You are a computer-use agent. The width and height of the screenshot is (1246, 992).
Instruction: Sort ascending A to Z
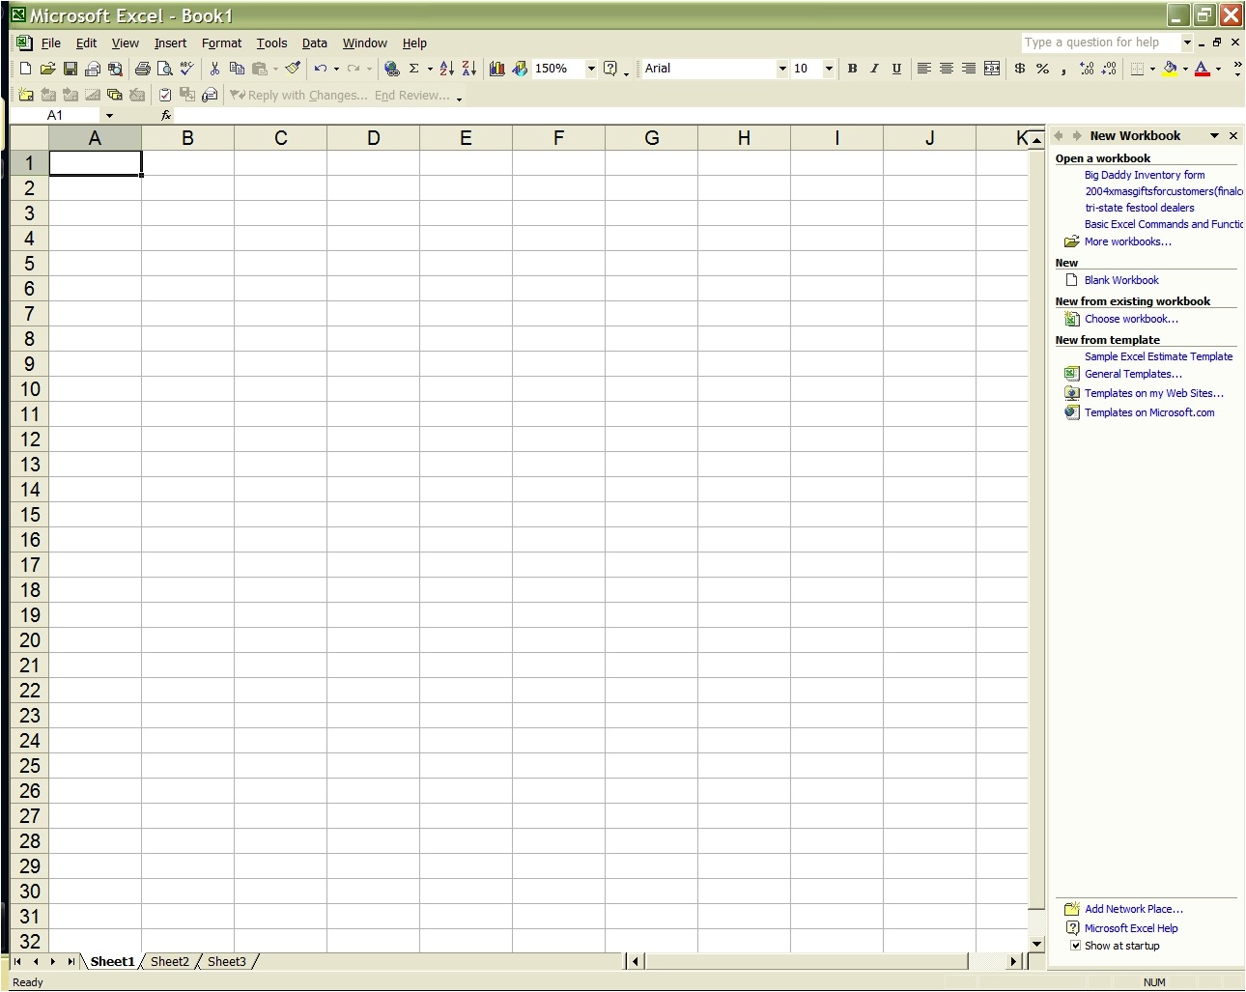(x=446, y=69)
